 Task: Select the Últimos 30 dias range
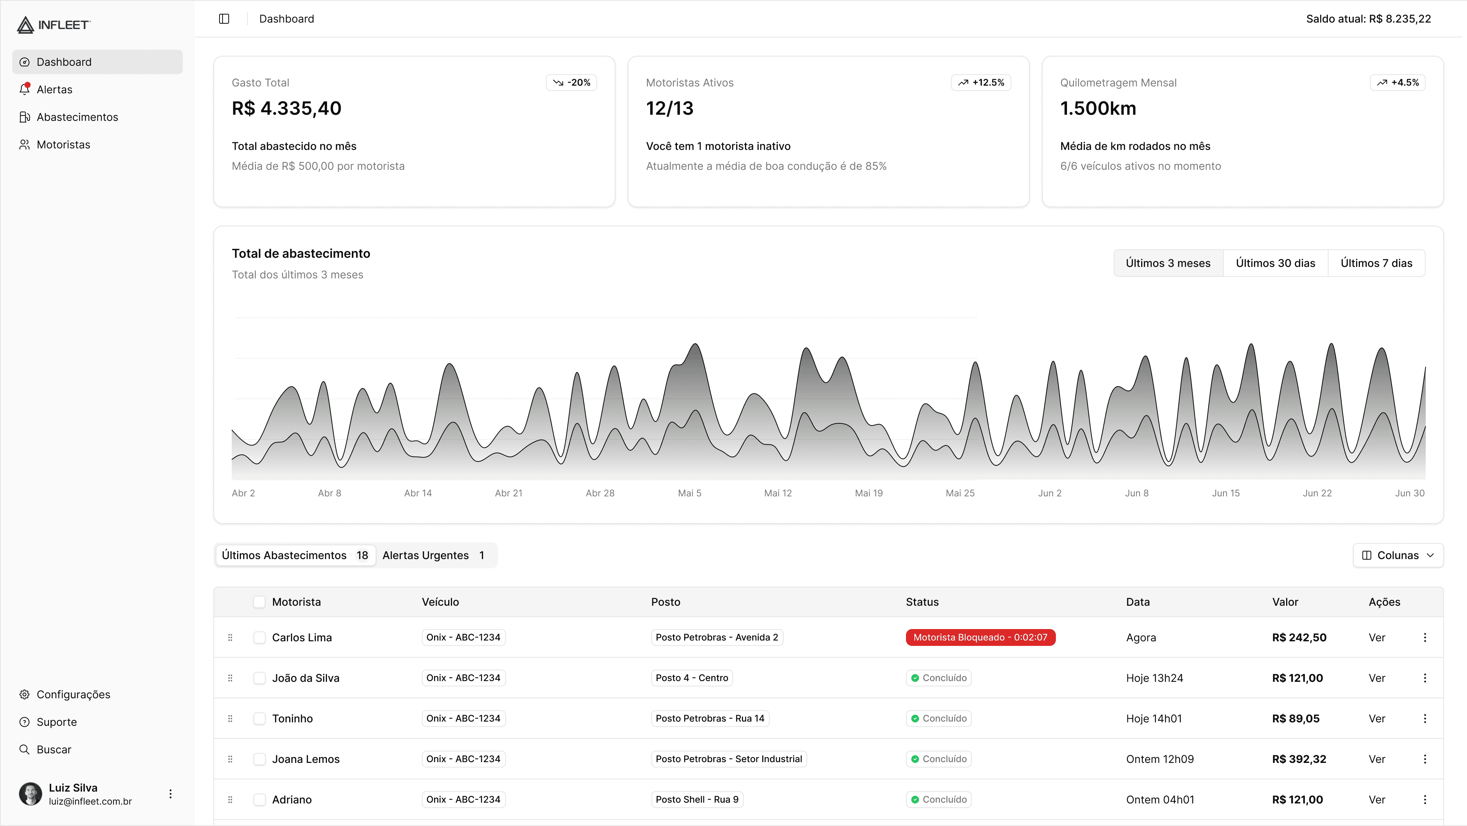click(1275, 263)
